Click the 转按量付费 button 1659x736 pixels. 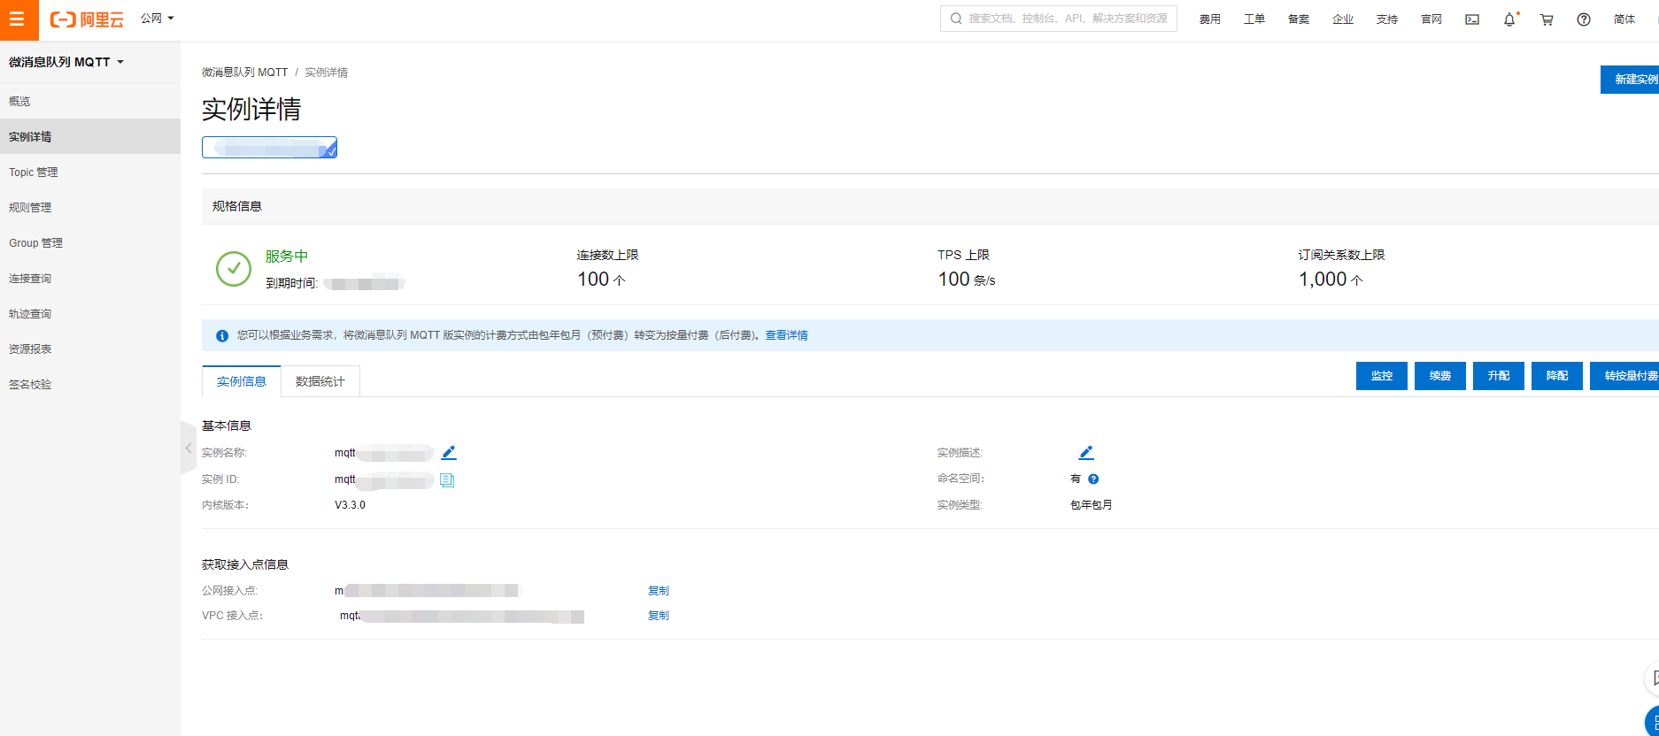click(1624, 376)
